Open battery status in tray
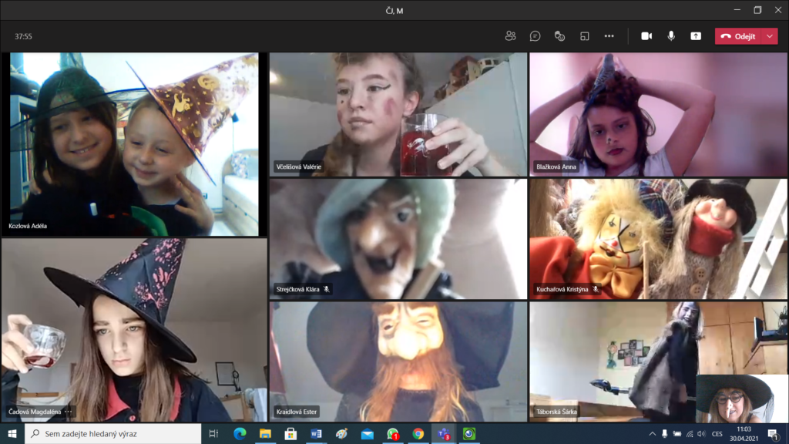 677,433
